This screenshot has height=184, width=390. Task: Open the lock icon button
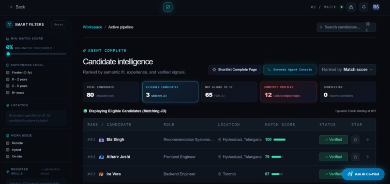(351, 7)
